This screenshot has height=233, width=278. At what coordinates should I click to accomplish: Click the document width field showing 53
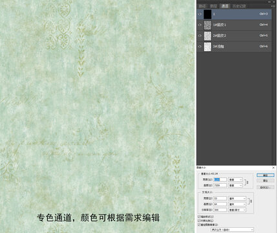[220, 198]
